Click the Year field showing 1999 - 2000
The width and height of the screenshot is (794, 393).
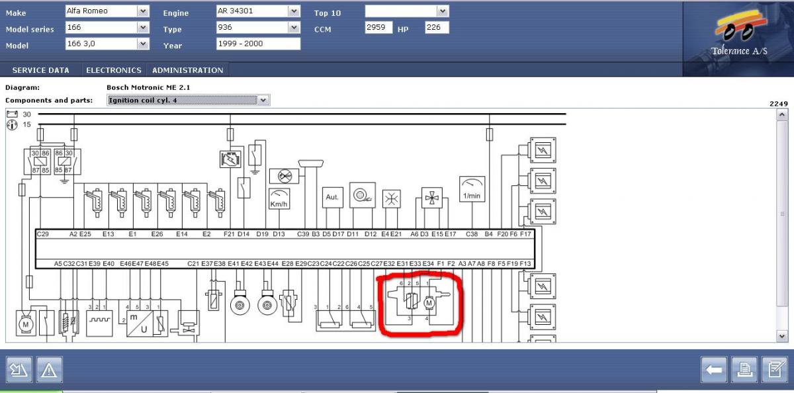[258, 44]
